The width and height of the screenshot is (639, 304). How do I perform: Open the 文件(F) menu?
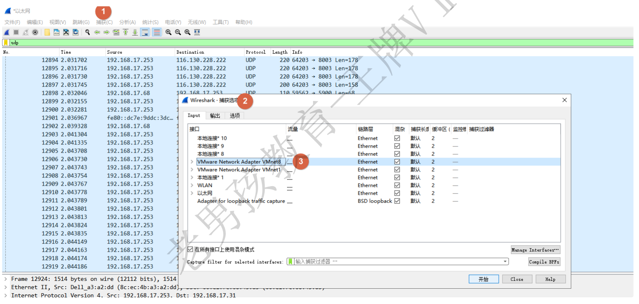[12, 22]
